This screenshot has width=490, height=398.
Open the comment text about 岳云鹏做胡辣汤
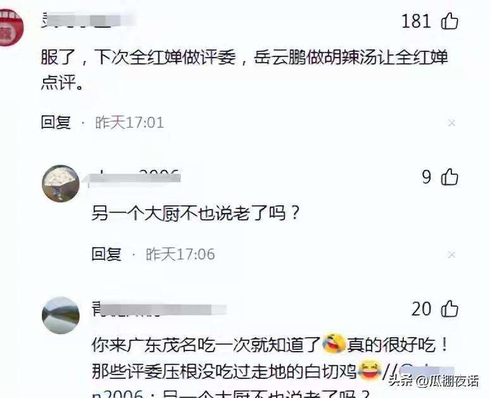pyautogui.click(x=244, y=70)
